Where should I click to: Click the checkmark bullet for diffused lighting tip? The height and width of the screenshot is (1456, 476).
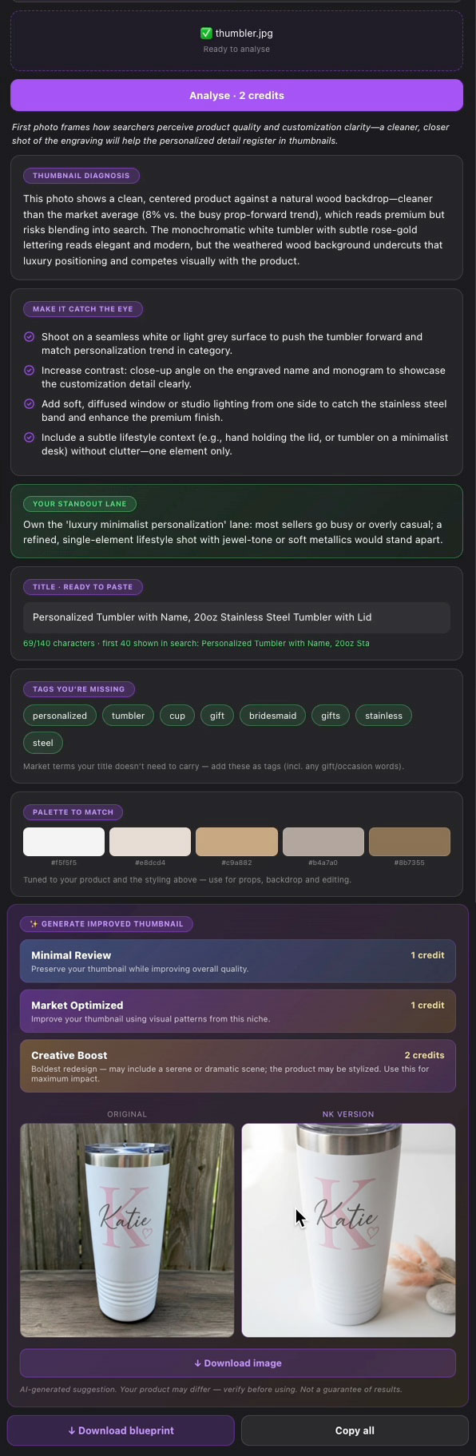(x=30, y=404)
